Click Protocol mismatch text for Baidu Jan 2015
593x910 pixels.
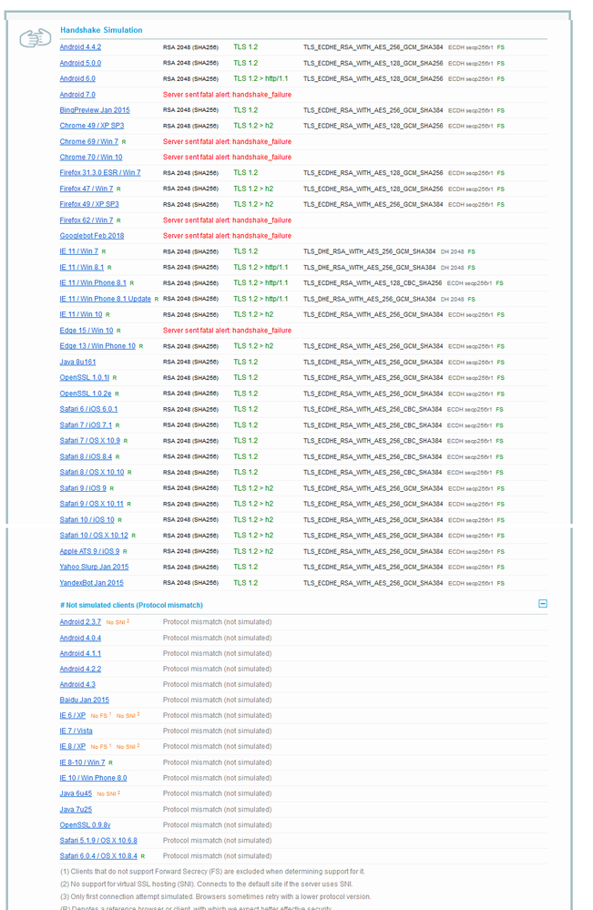point(217,700)
